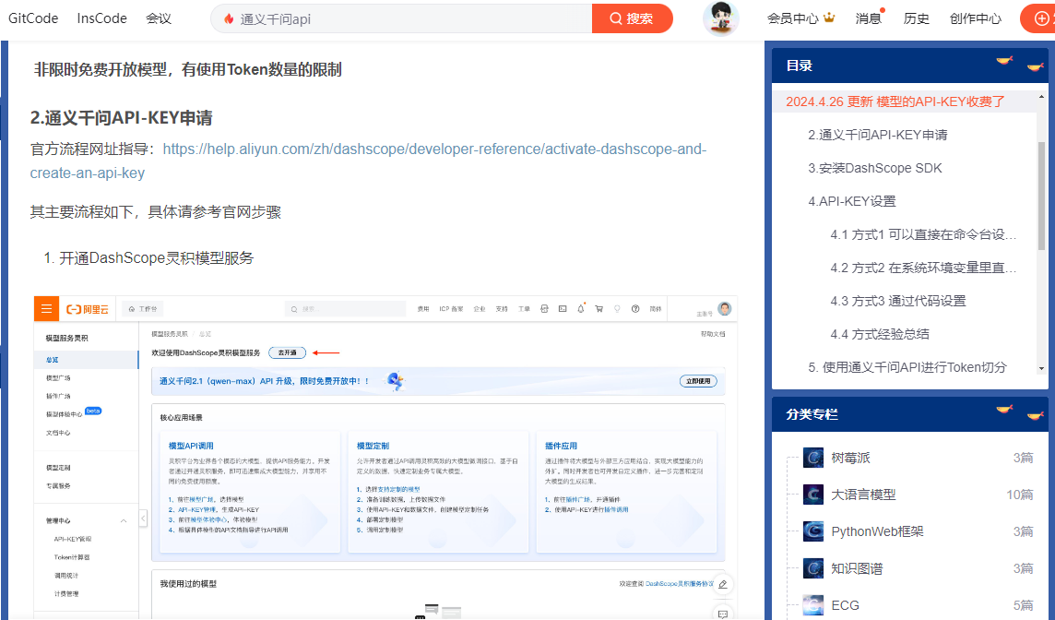Open the 知识图谱 column via its icon
The width and height of the screenshot is (1055, 620).
[x=813, y=568]
